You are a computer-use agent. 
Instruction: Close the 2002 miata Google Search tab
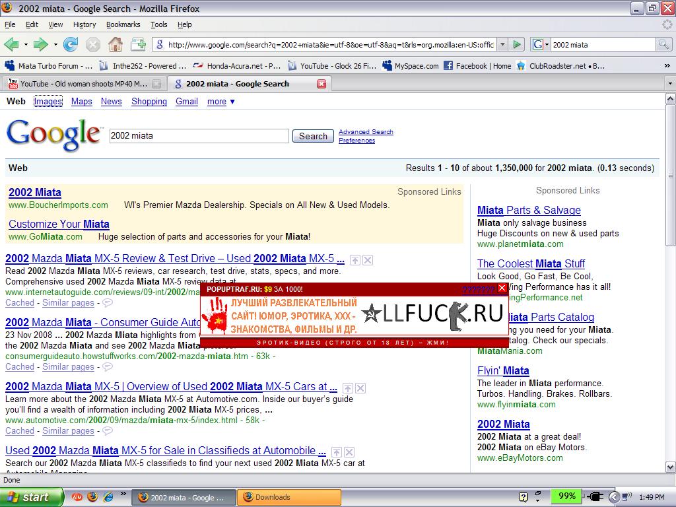click(x=321, y=84)
